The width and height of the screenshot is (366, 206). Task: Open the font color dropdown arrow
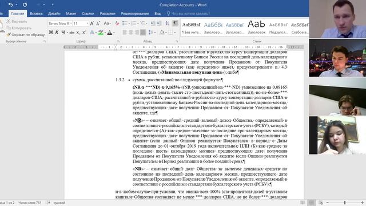click(x=114, y=33)
